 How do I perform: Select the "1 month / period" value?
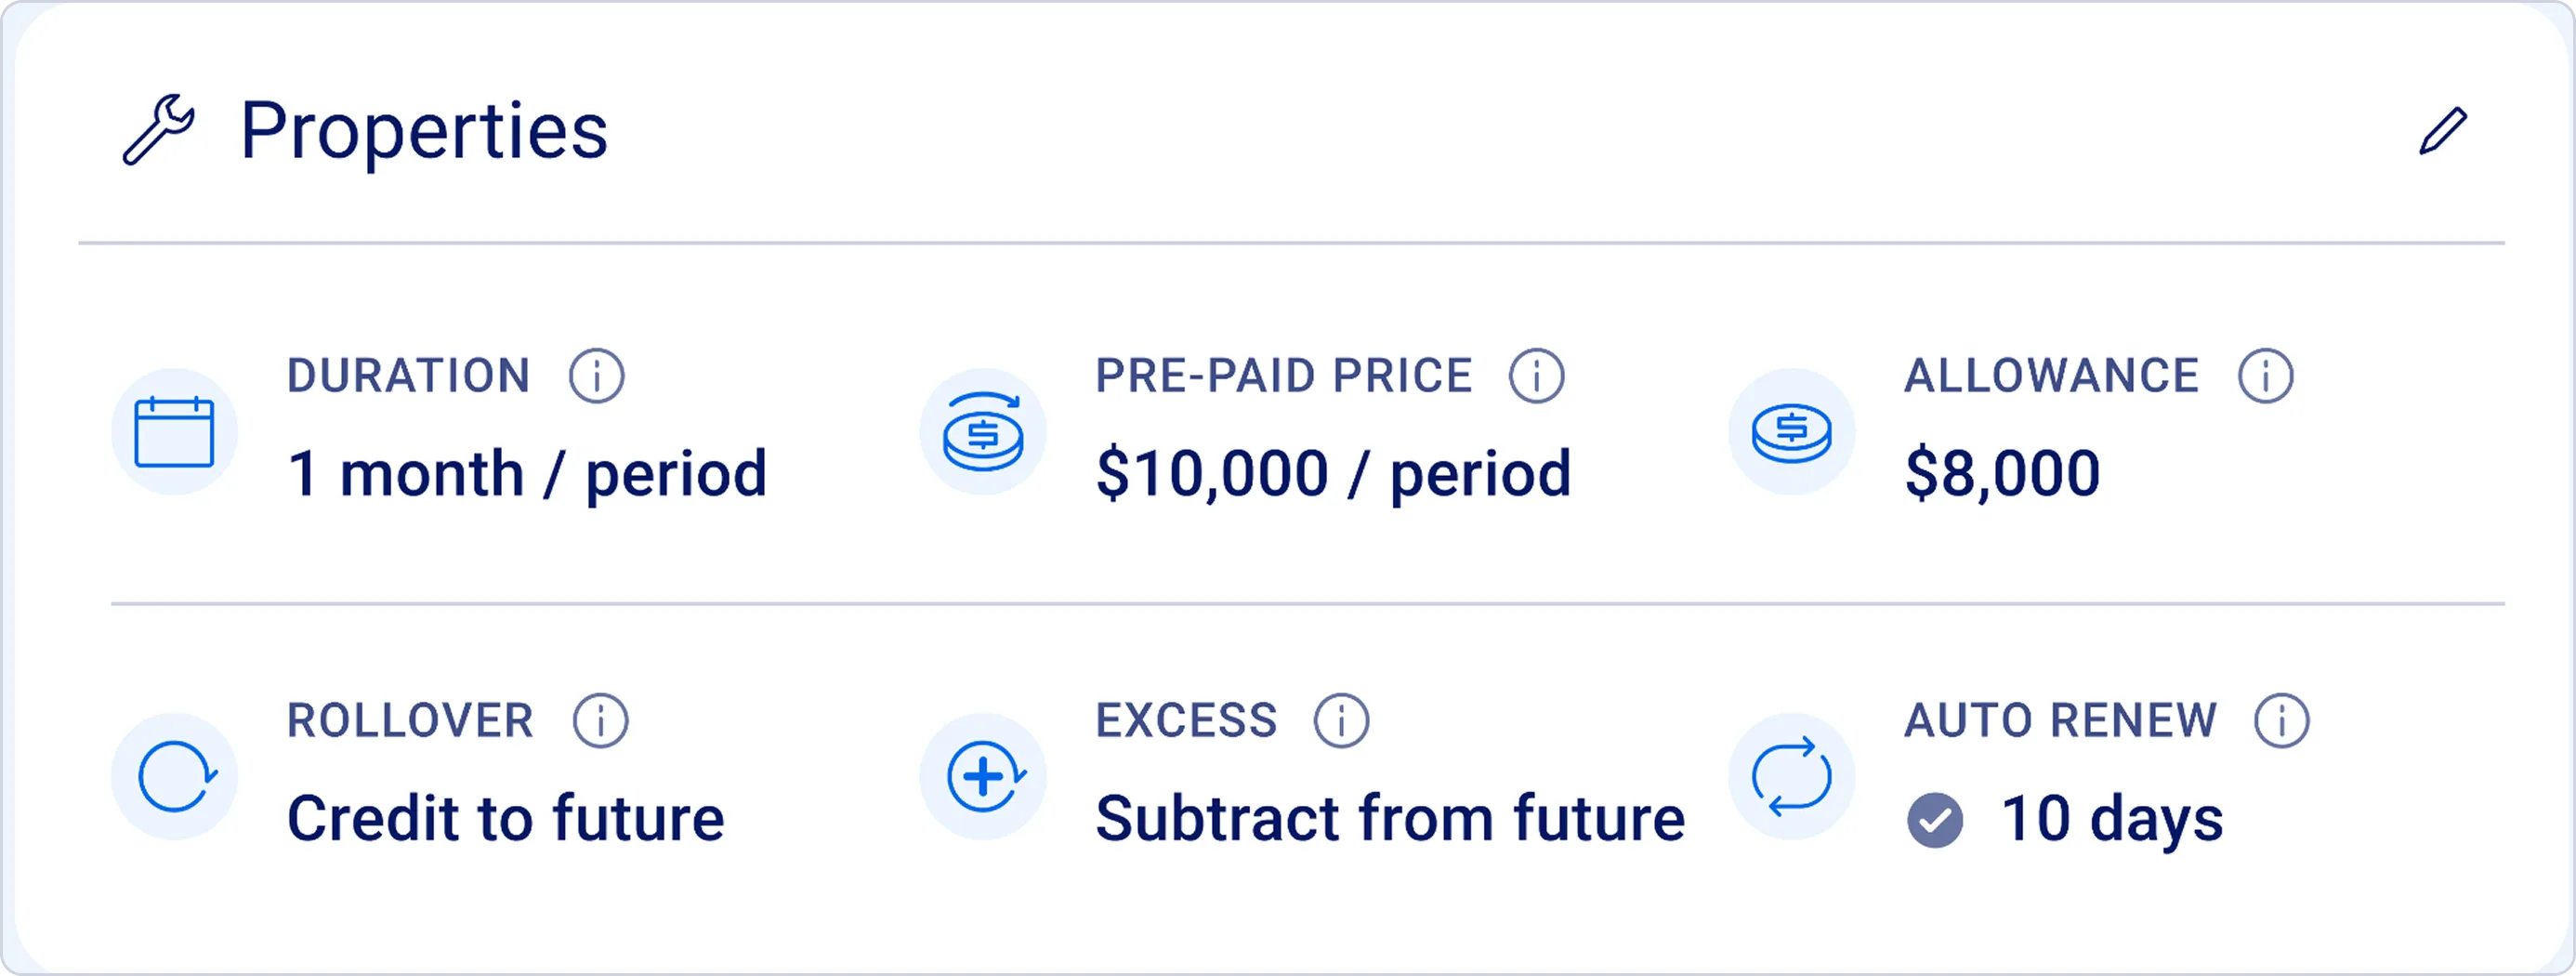[527, 473]
